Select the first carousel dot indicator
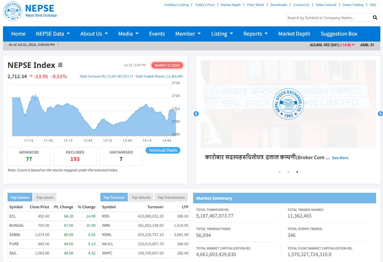The height and width of the screenshot is (262, 383). (x=279, y=172)
